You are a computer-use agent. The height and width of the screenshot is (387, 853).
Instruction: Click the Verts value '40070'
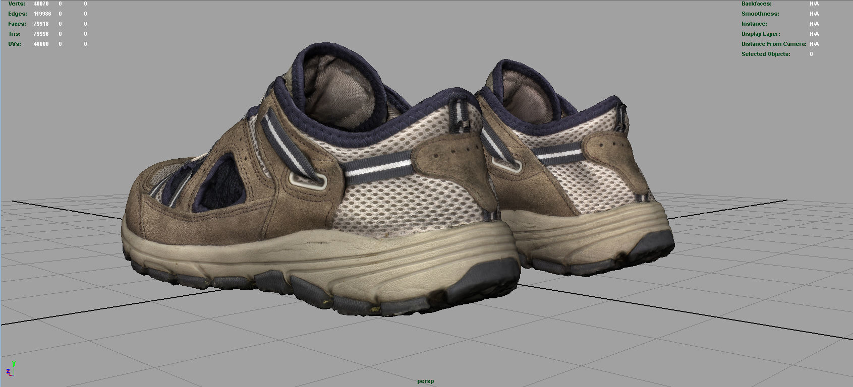click(41, 4)
